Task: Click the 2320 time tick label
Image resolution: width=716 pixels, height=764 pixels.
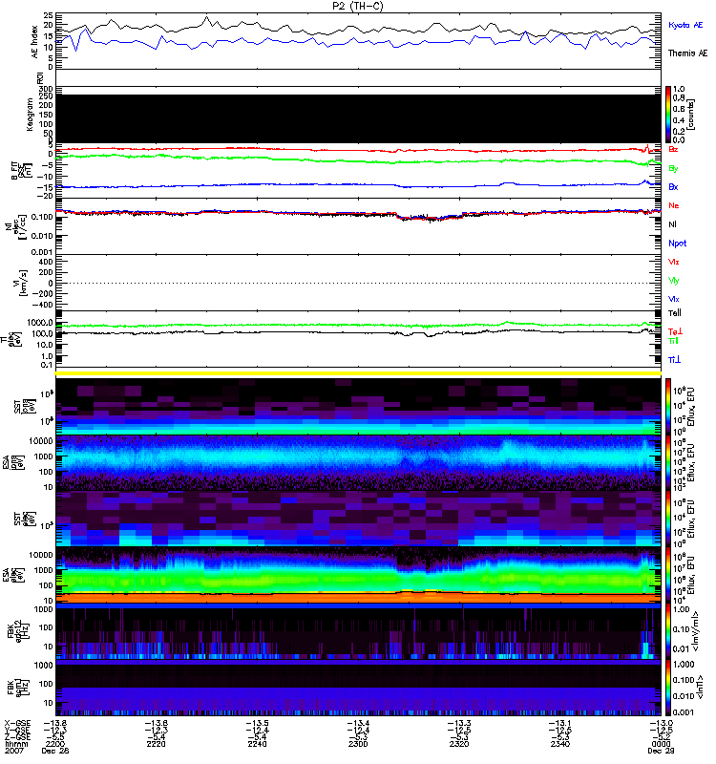Action: (x=459, y=744)
